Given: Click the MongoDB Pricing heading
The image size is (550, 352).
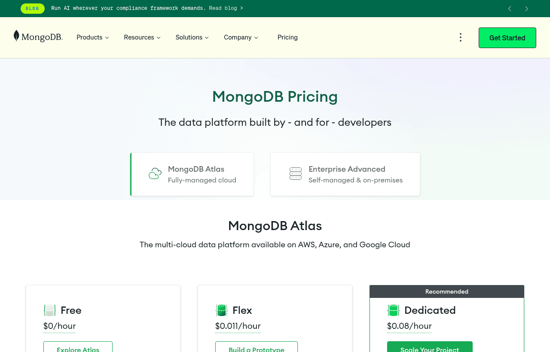Looking at the screenshot, I should (275, 97).
